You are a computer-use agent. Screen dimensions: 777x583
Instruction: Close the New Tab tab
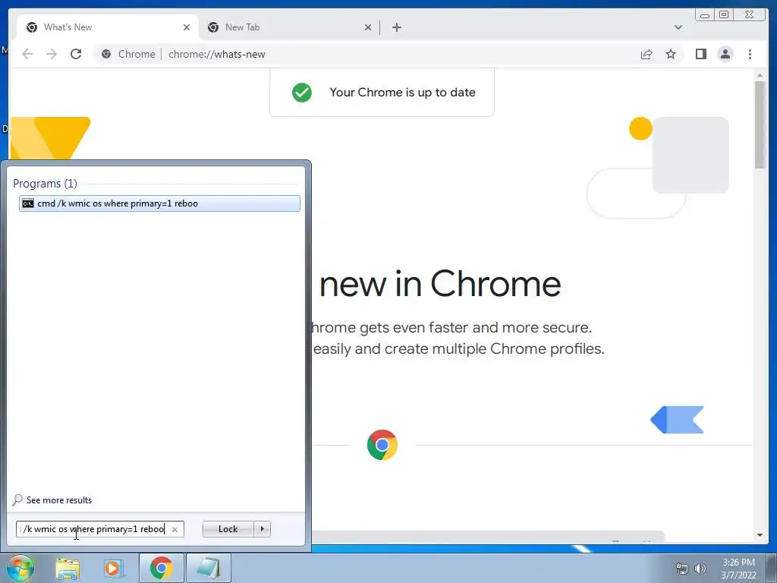[x=368, y=27]
